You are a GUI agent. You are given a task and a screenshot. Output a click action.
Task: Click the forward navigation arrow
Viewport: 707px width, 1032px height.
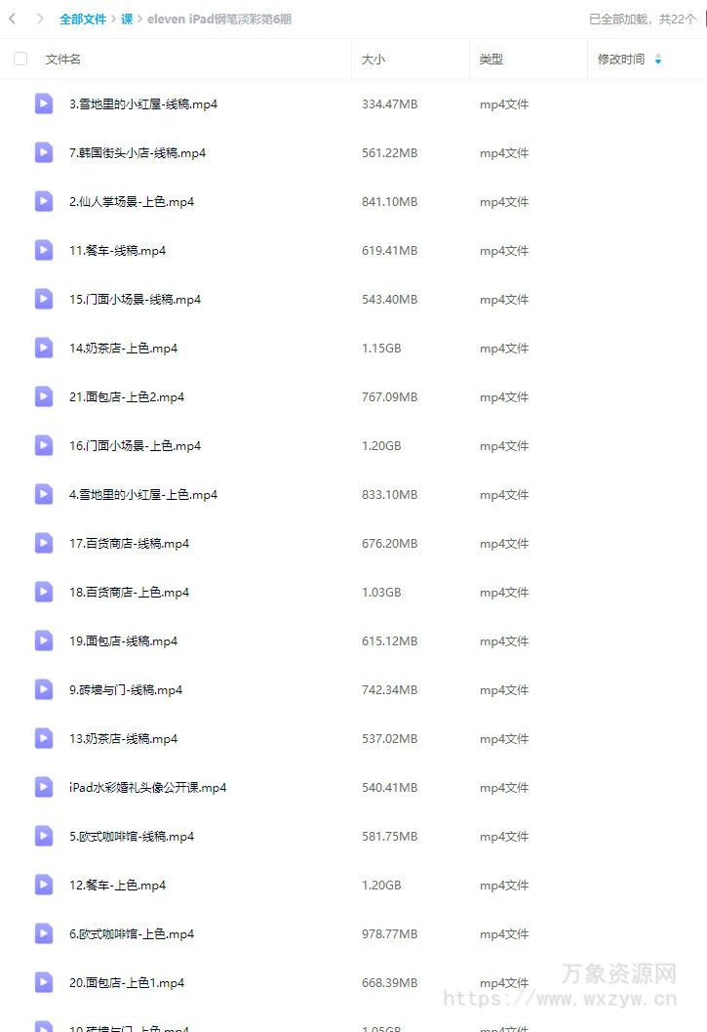click(x=40, y=19)
